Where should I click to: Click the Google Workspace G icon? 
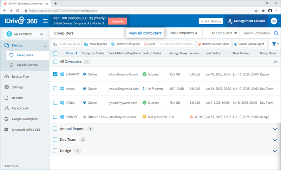click(x=6, y=119)
